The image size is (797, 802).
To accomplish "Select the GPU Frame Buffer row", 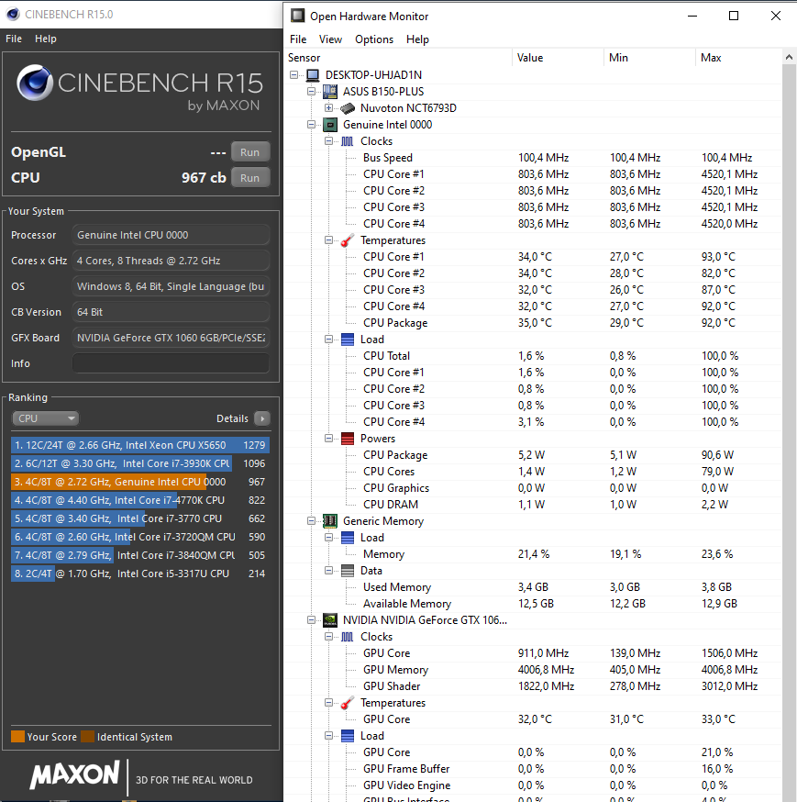I will click(x=533, y=769).
